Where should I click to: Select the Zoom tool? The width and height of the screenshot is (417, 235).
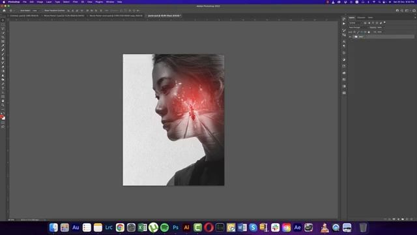(x=3, y=105)
